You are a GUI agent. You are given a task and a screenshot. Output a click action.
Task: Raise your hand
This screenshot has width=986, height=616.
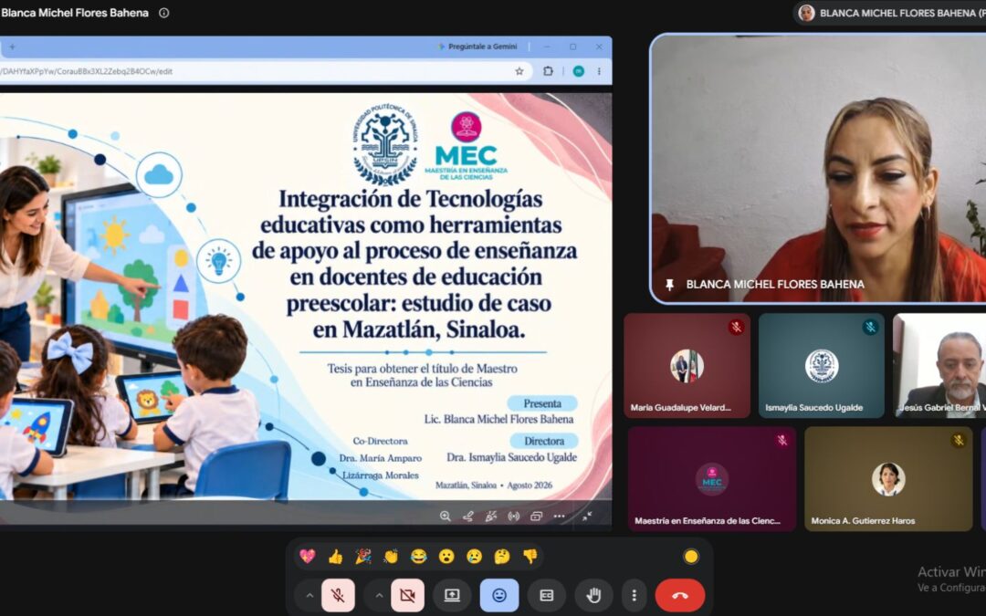coord(593,595)
